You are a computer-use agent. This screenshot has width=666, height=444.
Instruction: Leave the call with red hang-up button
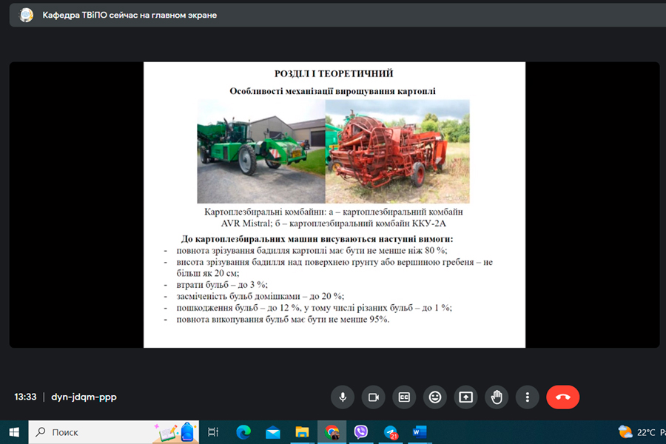pos(562,397)
